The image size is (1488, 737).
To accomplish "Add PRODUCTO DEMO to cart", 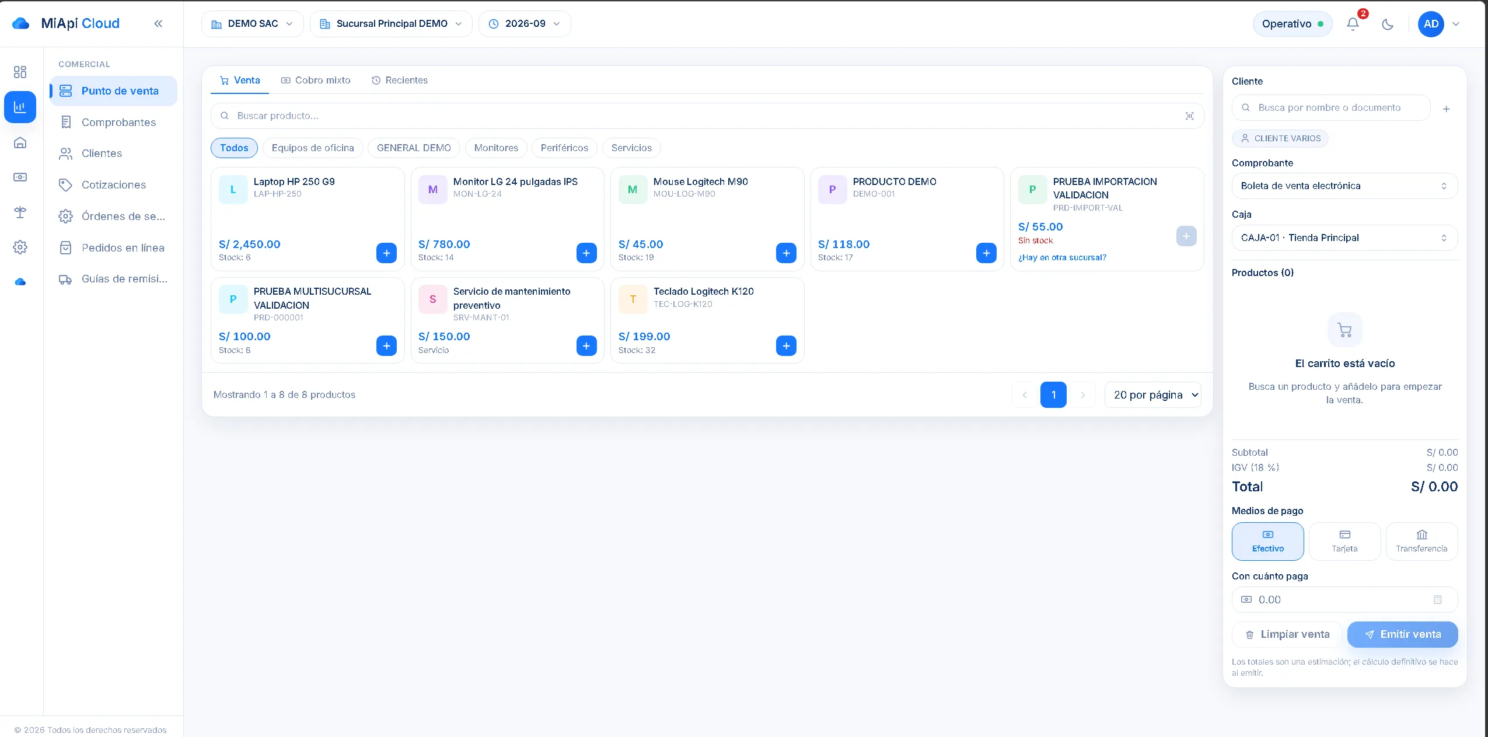I will pos(986,253).
